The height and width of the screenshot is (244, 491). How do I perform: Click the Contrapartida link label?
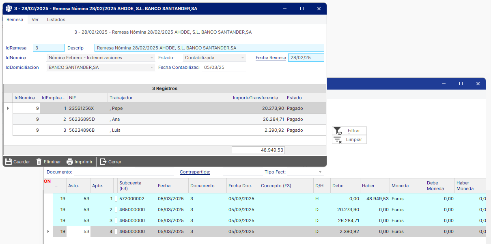click(x=195, y=172)
